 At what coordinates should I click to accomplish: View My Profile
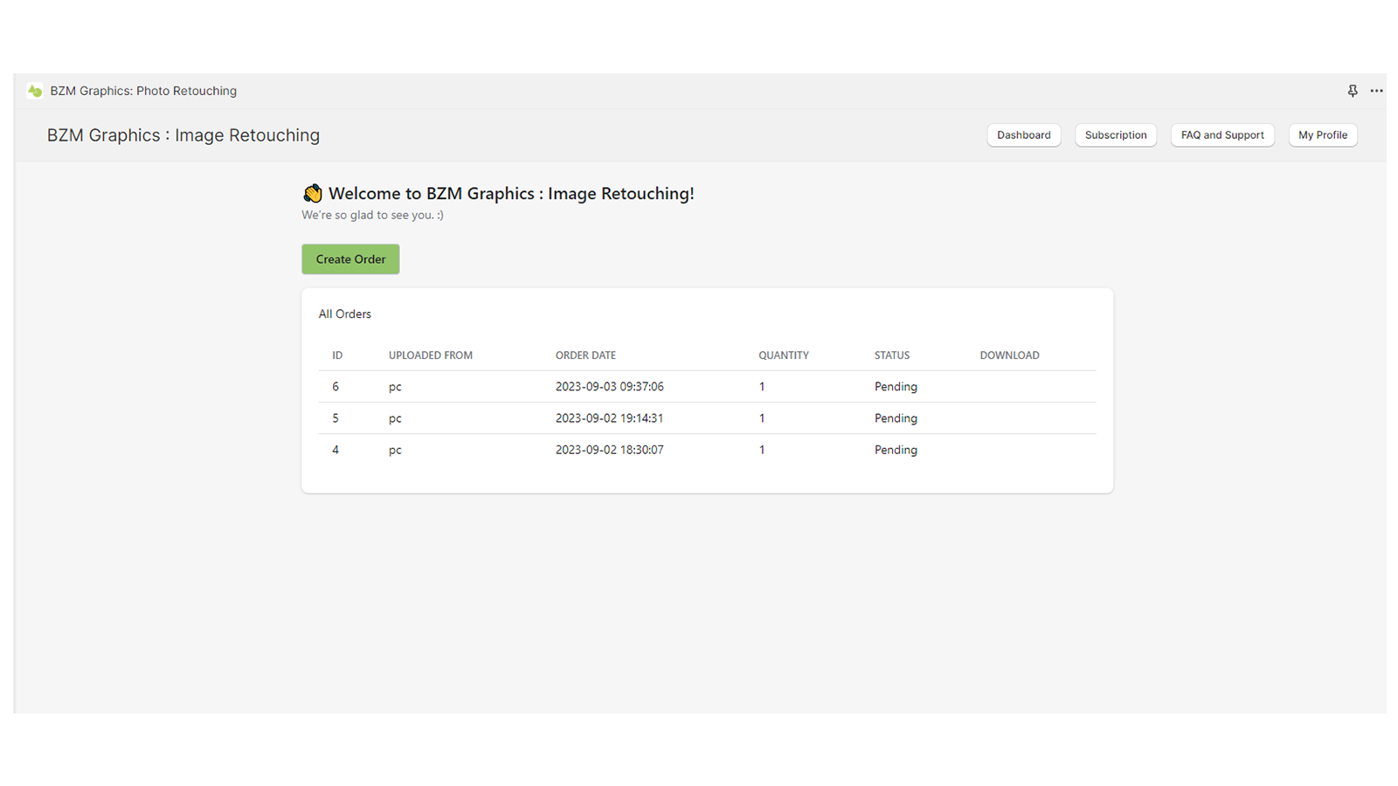click(1323, 135)
